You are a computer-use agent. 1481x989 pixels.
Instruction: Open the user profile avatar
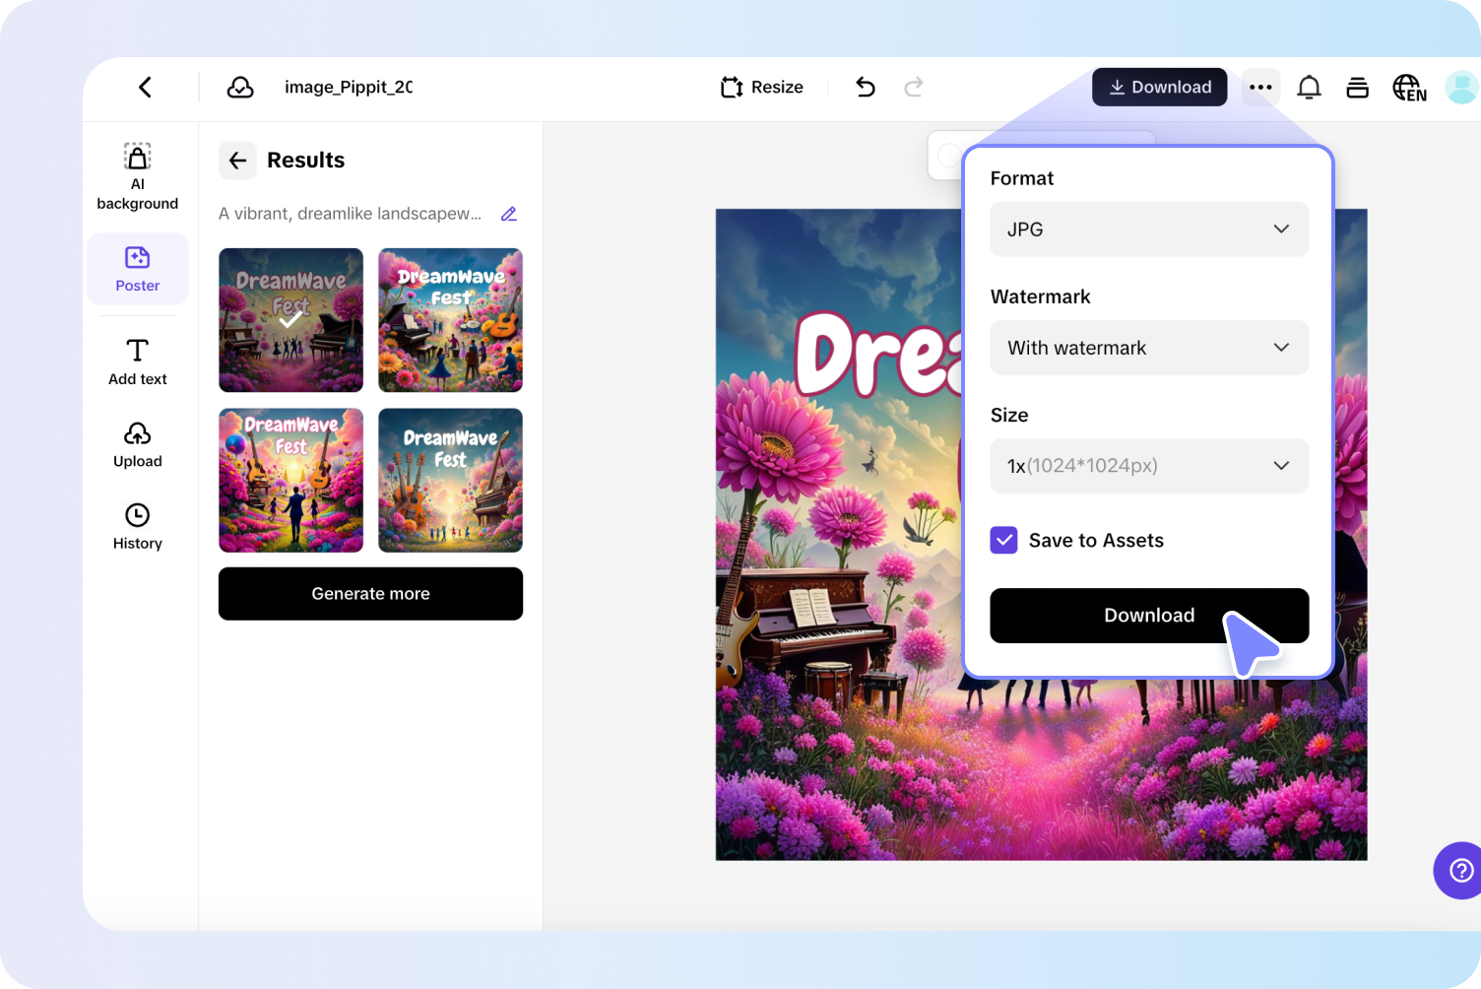(1461, 88)
